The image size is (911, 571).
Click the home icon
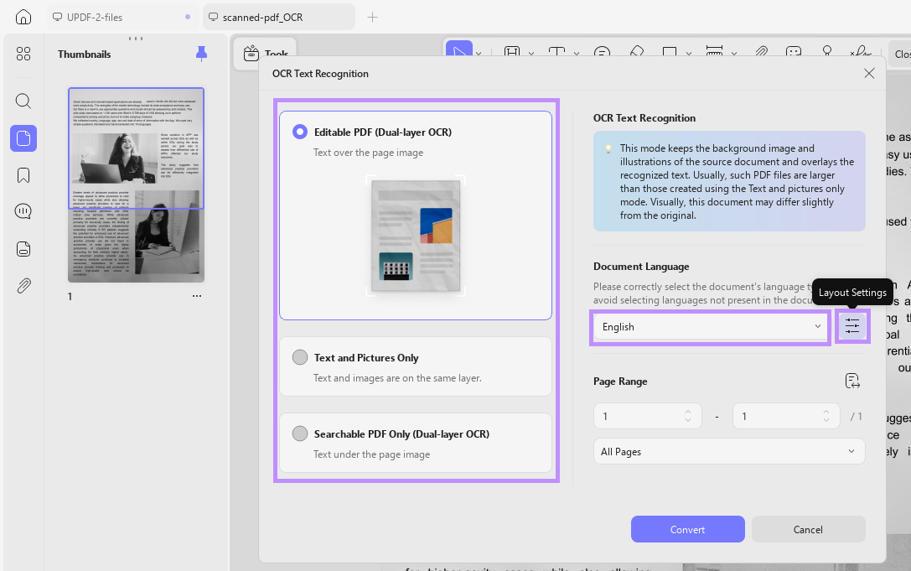tap(23, 17)
